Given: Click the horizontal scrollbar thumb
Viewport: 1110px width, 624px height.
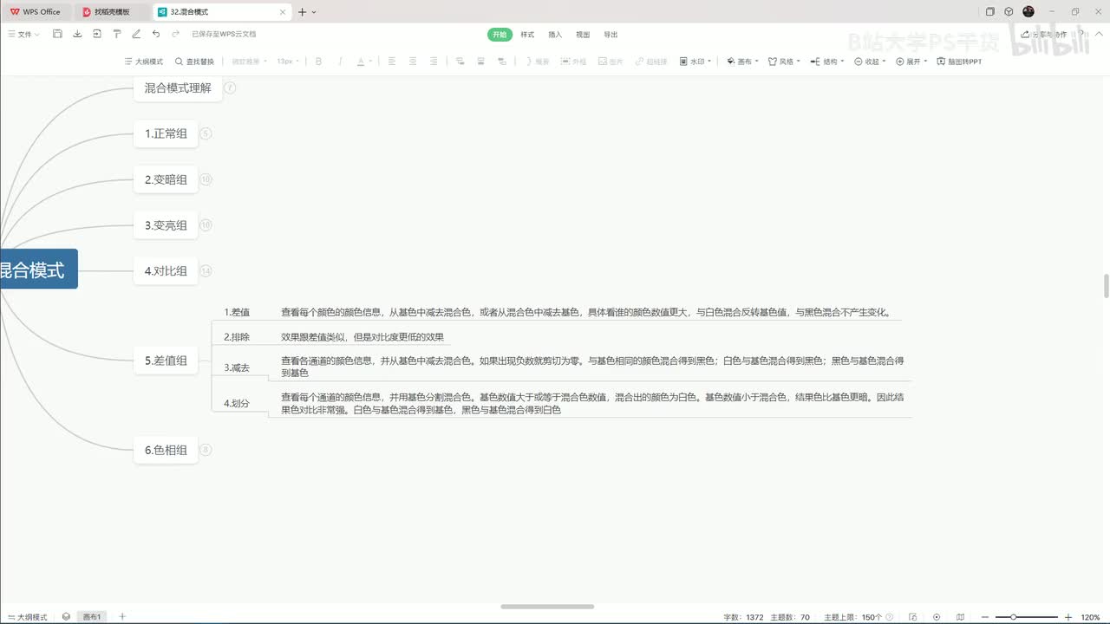Looking at the screenshot, I should click(547, 607).
